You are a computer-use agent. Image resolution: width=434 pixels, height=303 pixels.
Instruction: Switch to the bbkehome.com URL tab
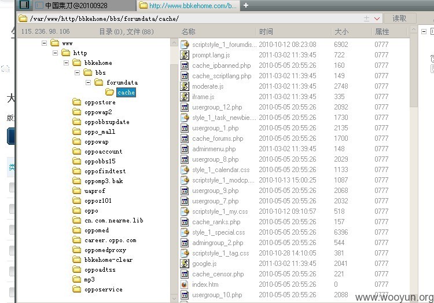[188, 5]
